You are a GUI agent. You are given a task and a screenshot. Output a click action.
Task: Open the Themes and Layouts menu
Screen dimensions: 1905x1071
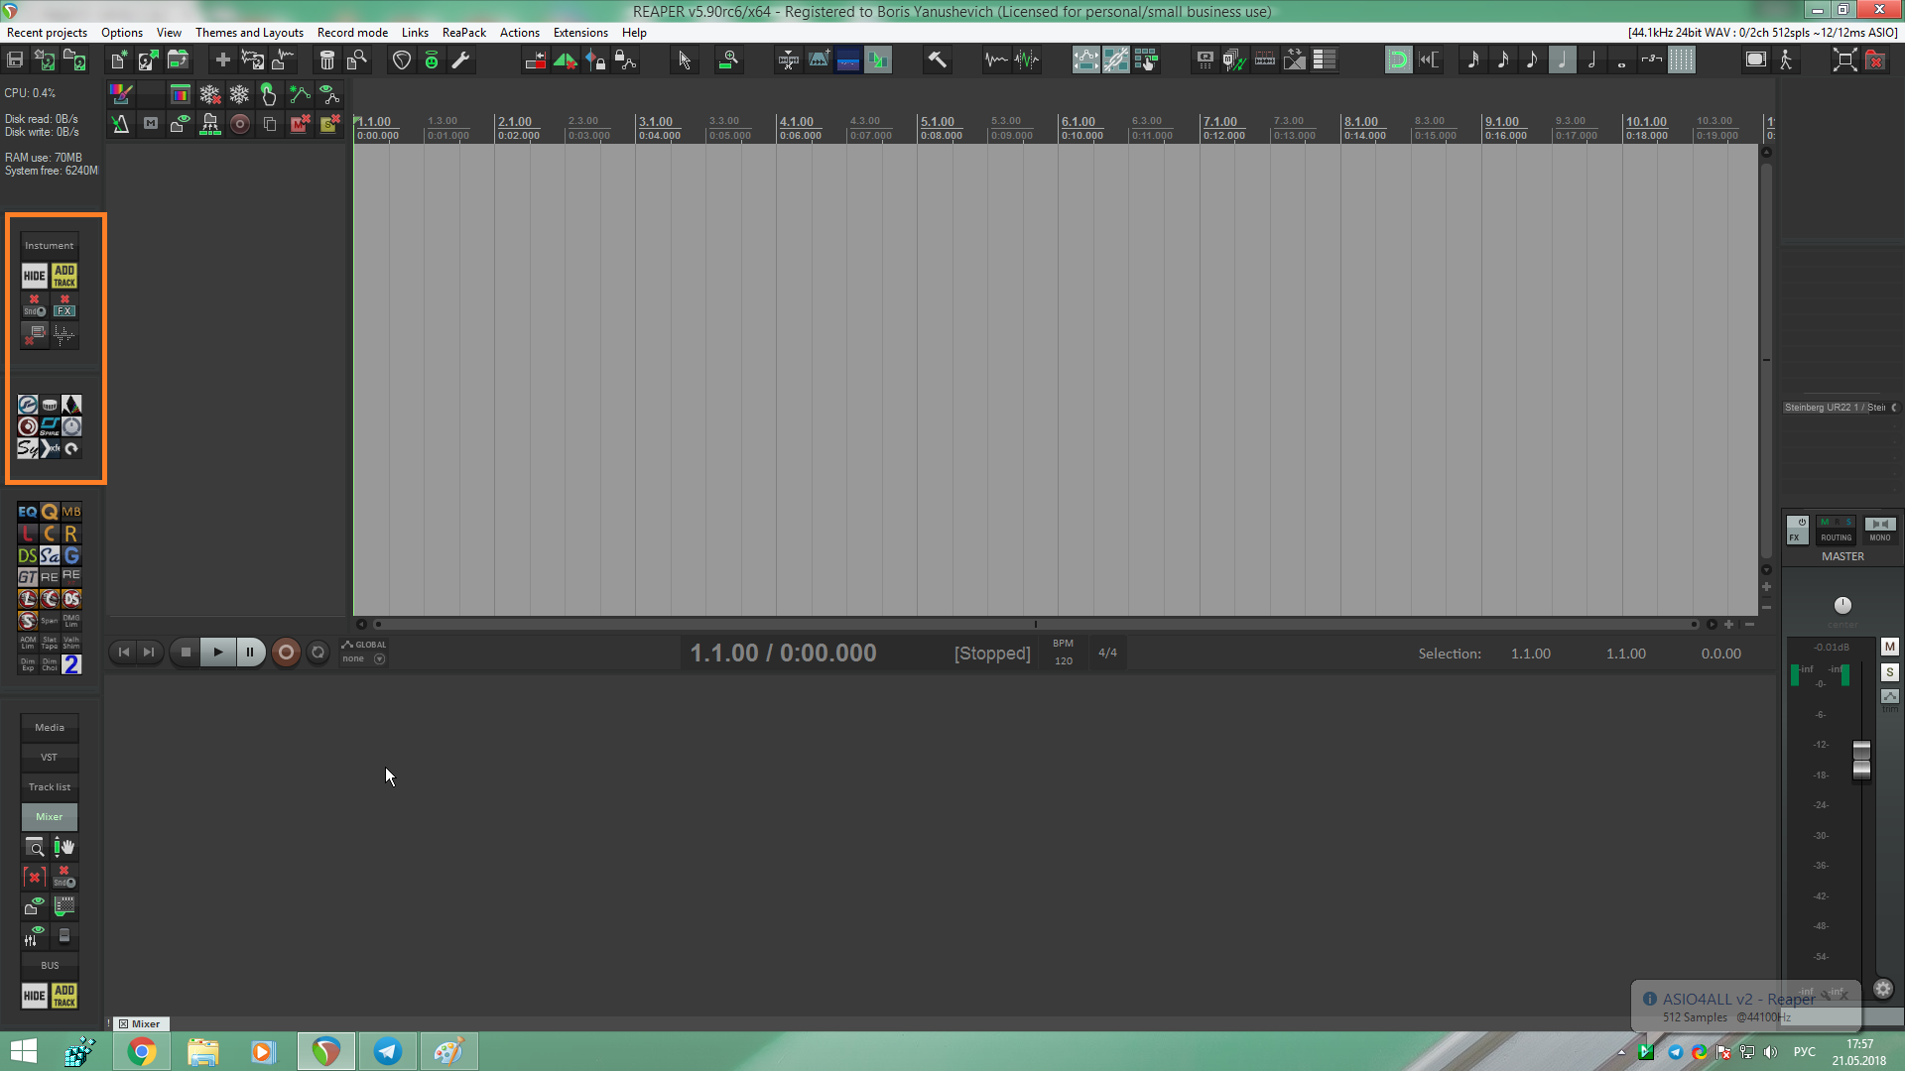click(x=249, y=33)
